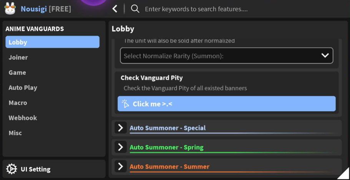Open the Webhook tab
The width and height of the screenshot is (350, 180).
[x=23, y=118]
